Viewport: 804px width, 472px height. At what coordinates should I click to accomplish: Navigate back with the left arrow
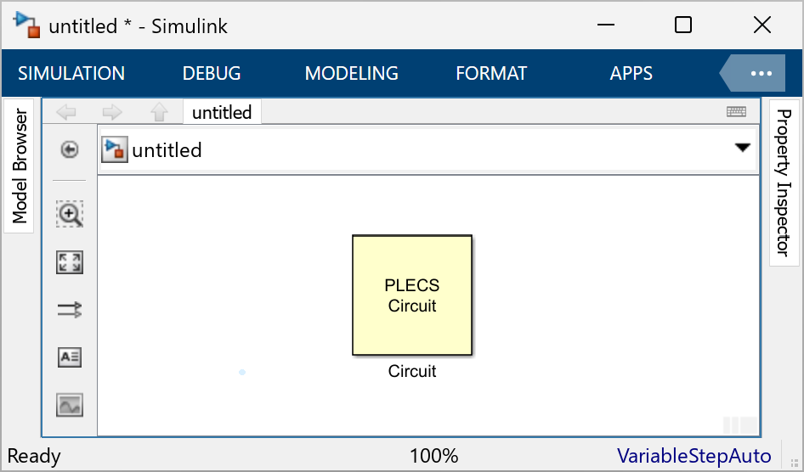[66, 112]
